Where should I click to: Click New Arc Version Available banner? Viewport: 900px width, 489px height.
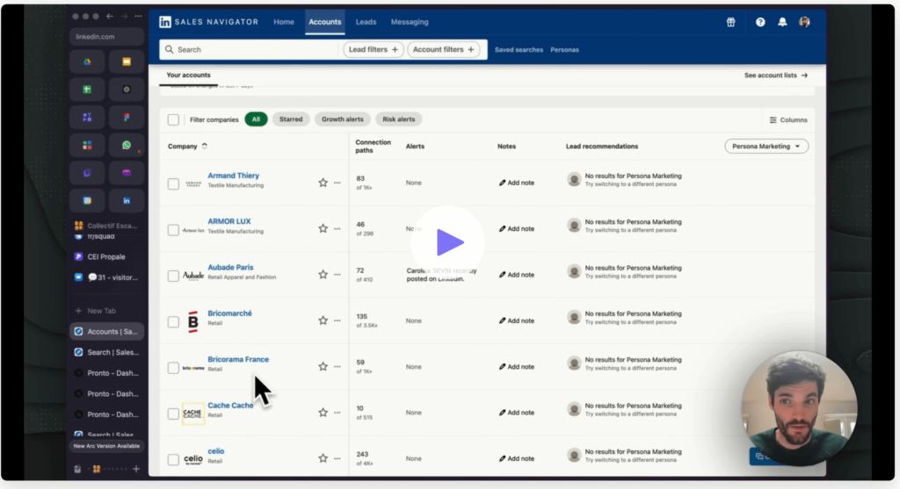pos(106,446)
